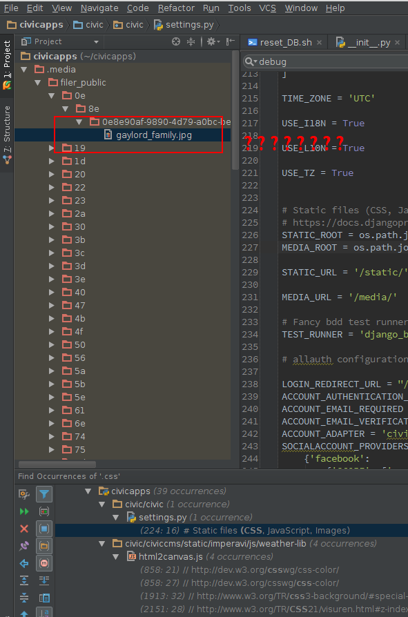The width and height of the screenshot is (408, 617).
Task: Open the Project panel gear settings
Action: [x=213, y=41]
